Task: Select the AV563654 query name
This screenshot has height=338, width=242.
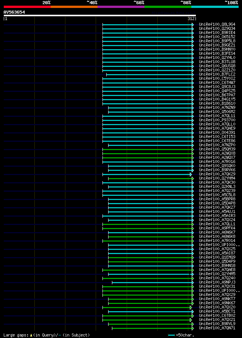Action: point(14,12)
